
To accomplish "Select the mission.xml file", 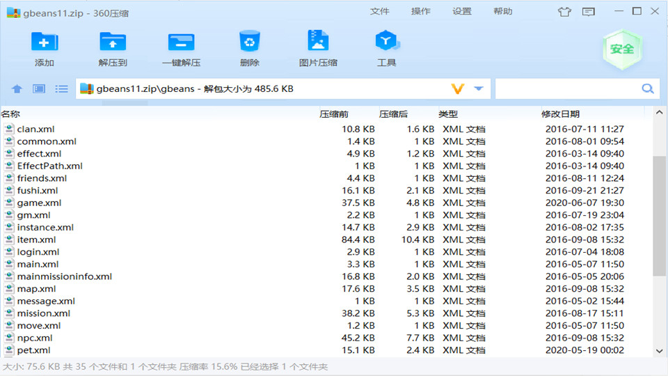I will [43, 313].
